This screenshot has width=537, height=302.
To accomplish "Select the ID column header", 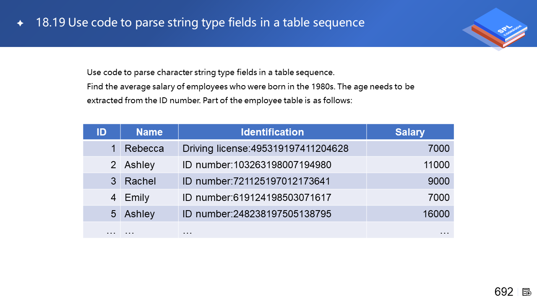I will pyautogui.click(x=102, y=132).
